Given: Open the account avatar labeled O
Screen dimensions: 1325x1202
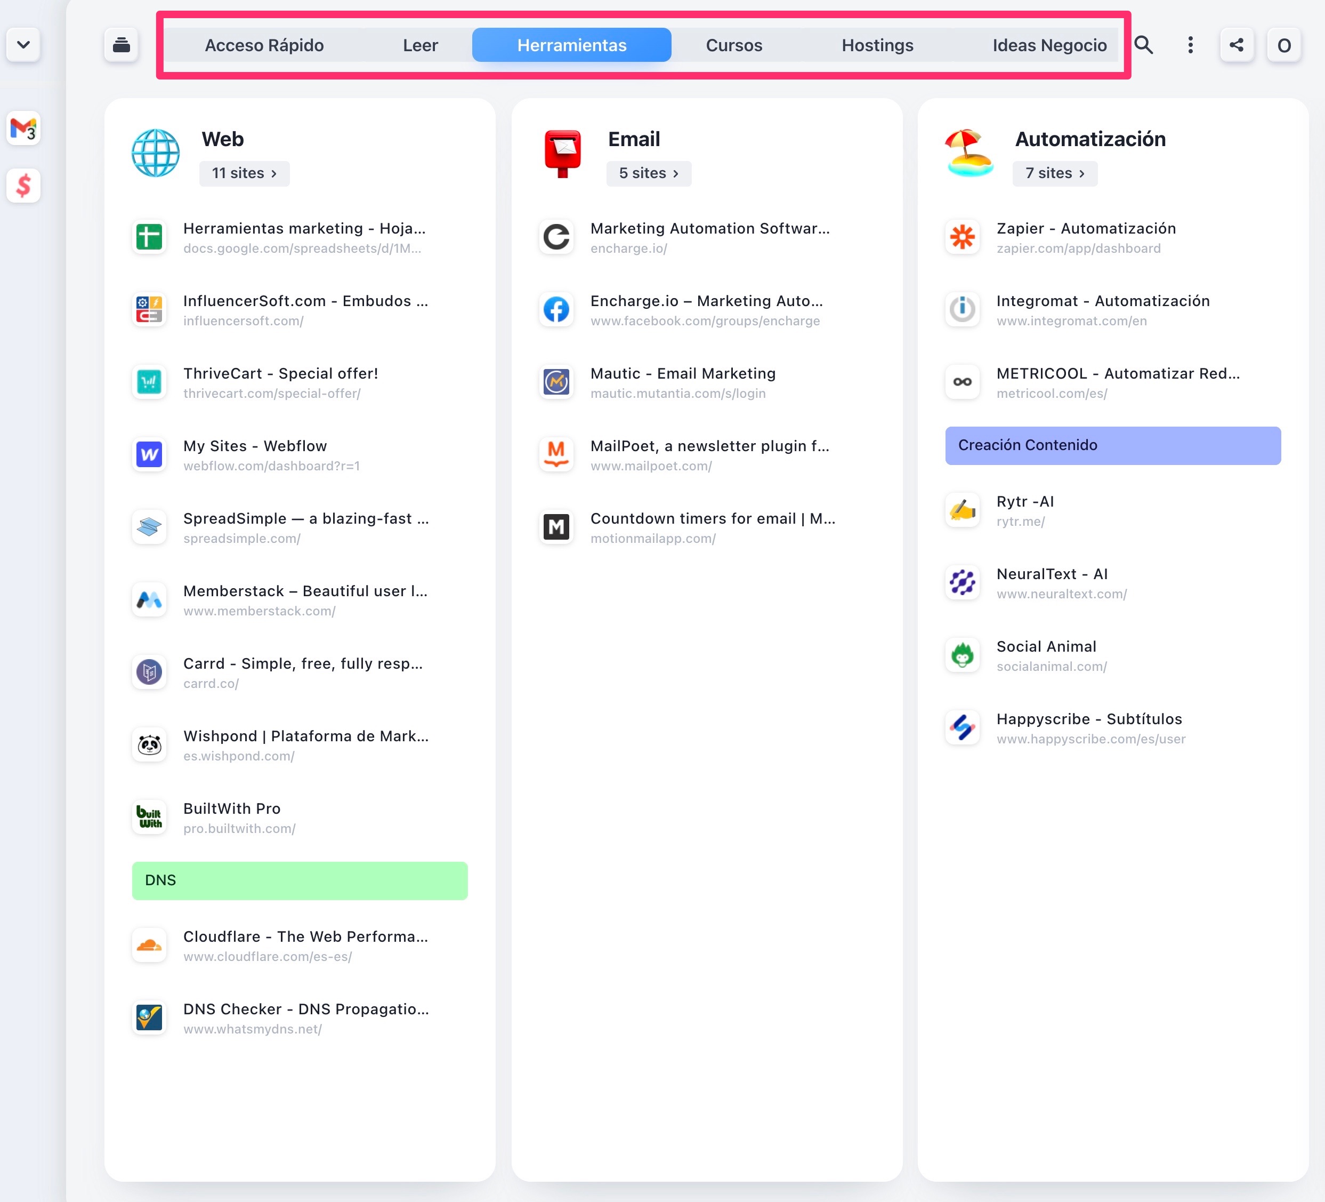Looking at the screenshot, I should (x=1283, y=45).
